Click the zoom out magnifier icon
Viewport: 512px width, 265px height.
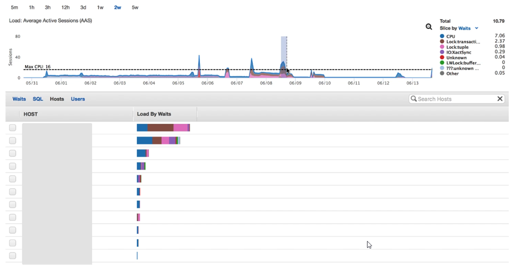click(x=429, y=26)
